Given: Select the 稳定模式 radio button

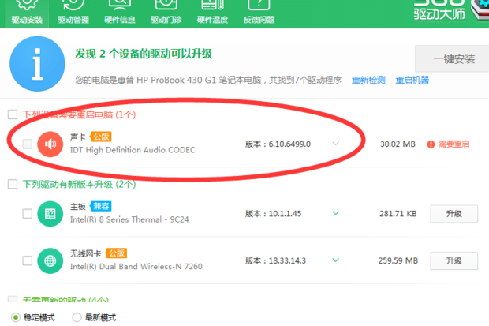Looking at the screenshot, I should click(15, 317).
